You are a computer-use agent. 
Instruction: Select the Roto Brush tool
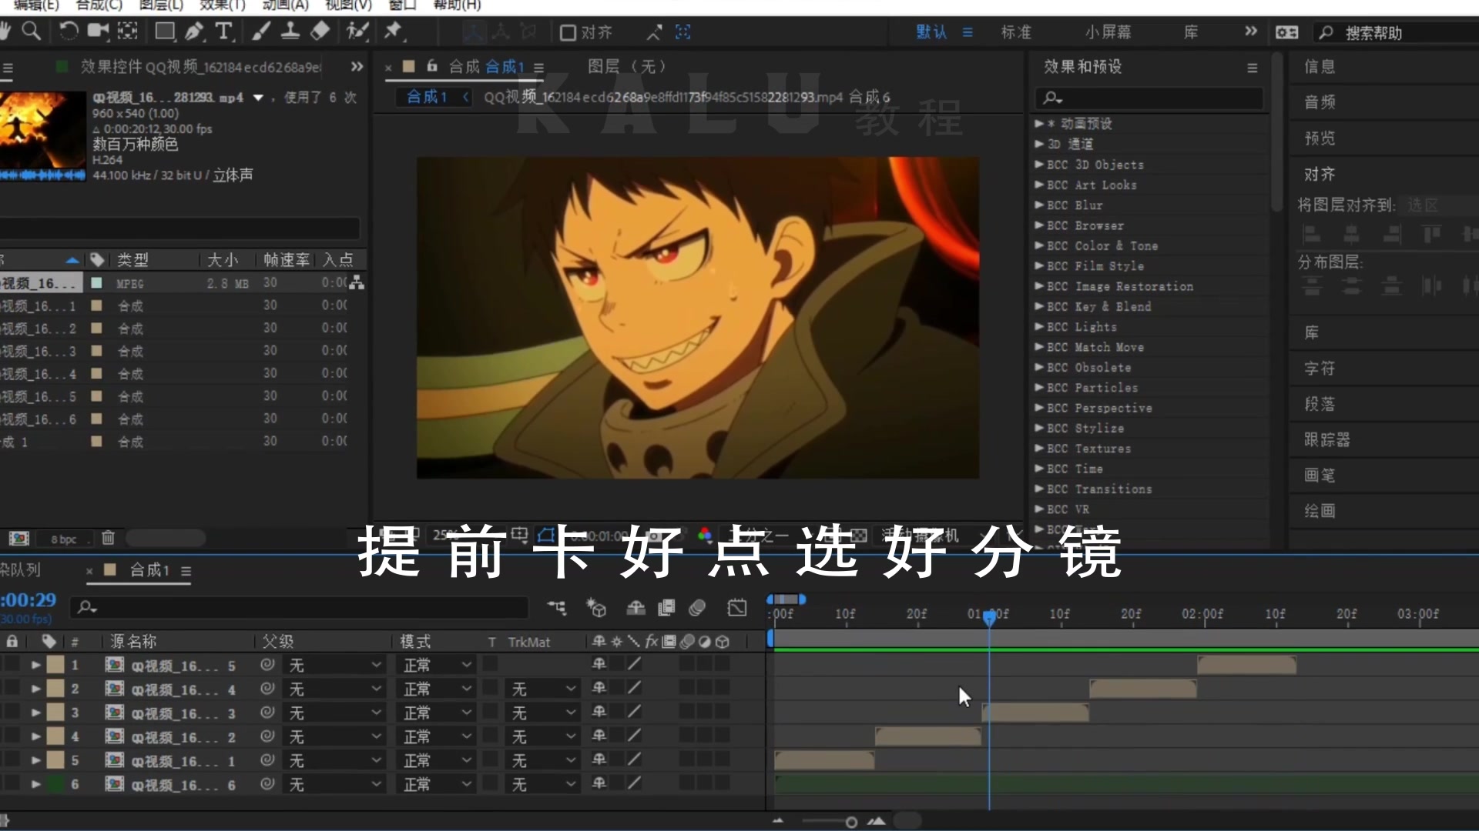(357, 32)
